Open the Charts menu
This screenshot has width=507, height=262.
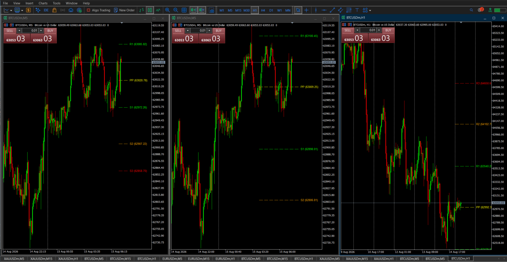tap(43, 3)
